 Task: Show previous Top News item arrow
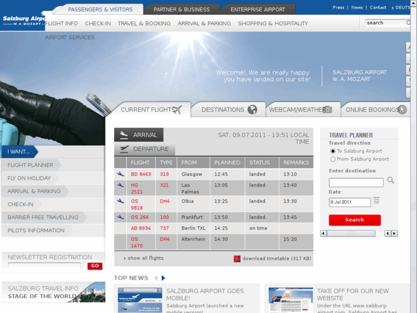tap(156, 278)
